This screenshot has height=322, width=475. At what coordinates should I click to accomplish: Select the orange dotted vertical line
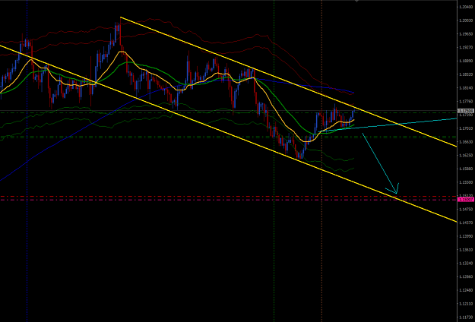[x=321, y=161]
